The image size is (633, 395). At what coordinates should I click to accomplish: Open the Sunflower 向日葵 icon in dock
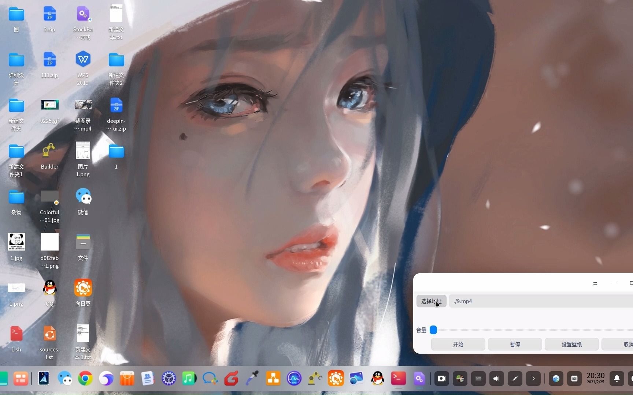[336, 379]
